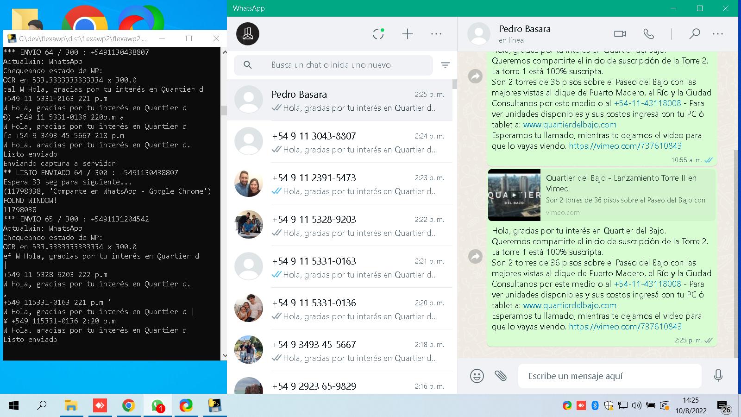Screen dimensions: 741x417
Task: Click the conversation scrollbar
Action: 736,254
